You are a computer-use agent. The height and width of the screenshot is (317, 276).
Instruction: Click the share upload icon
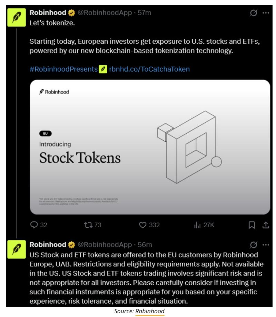click(266, 225)
